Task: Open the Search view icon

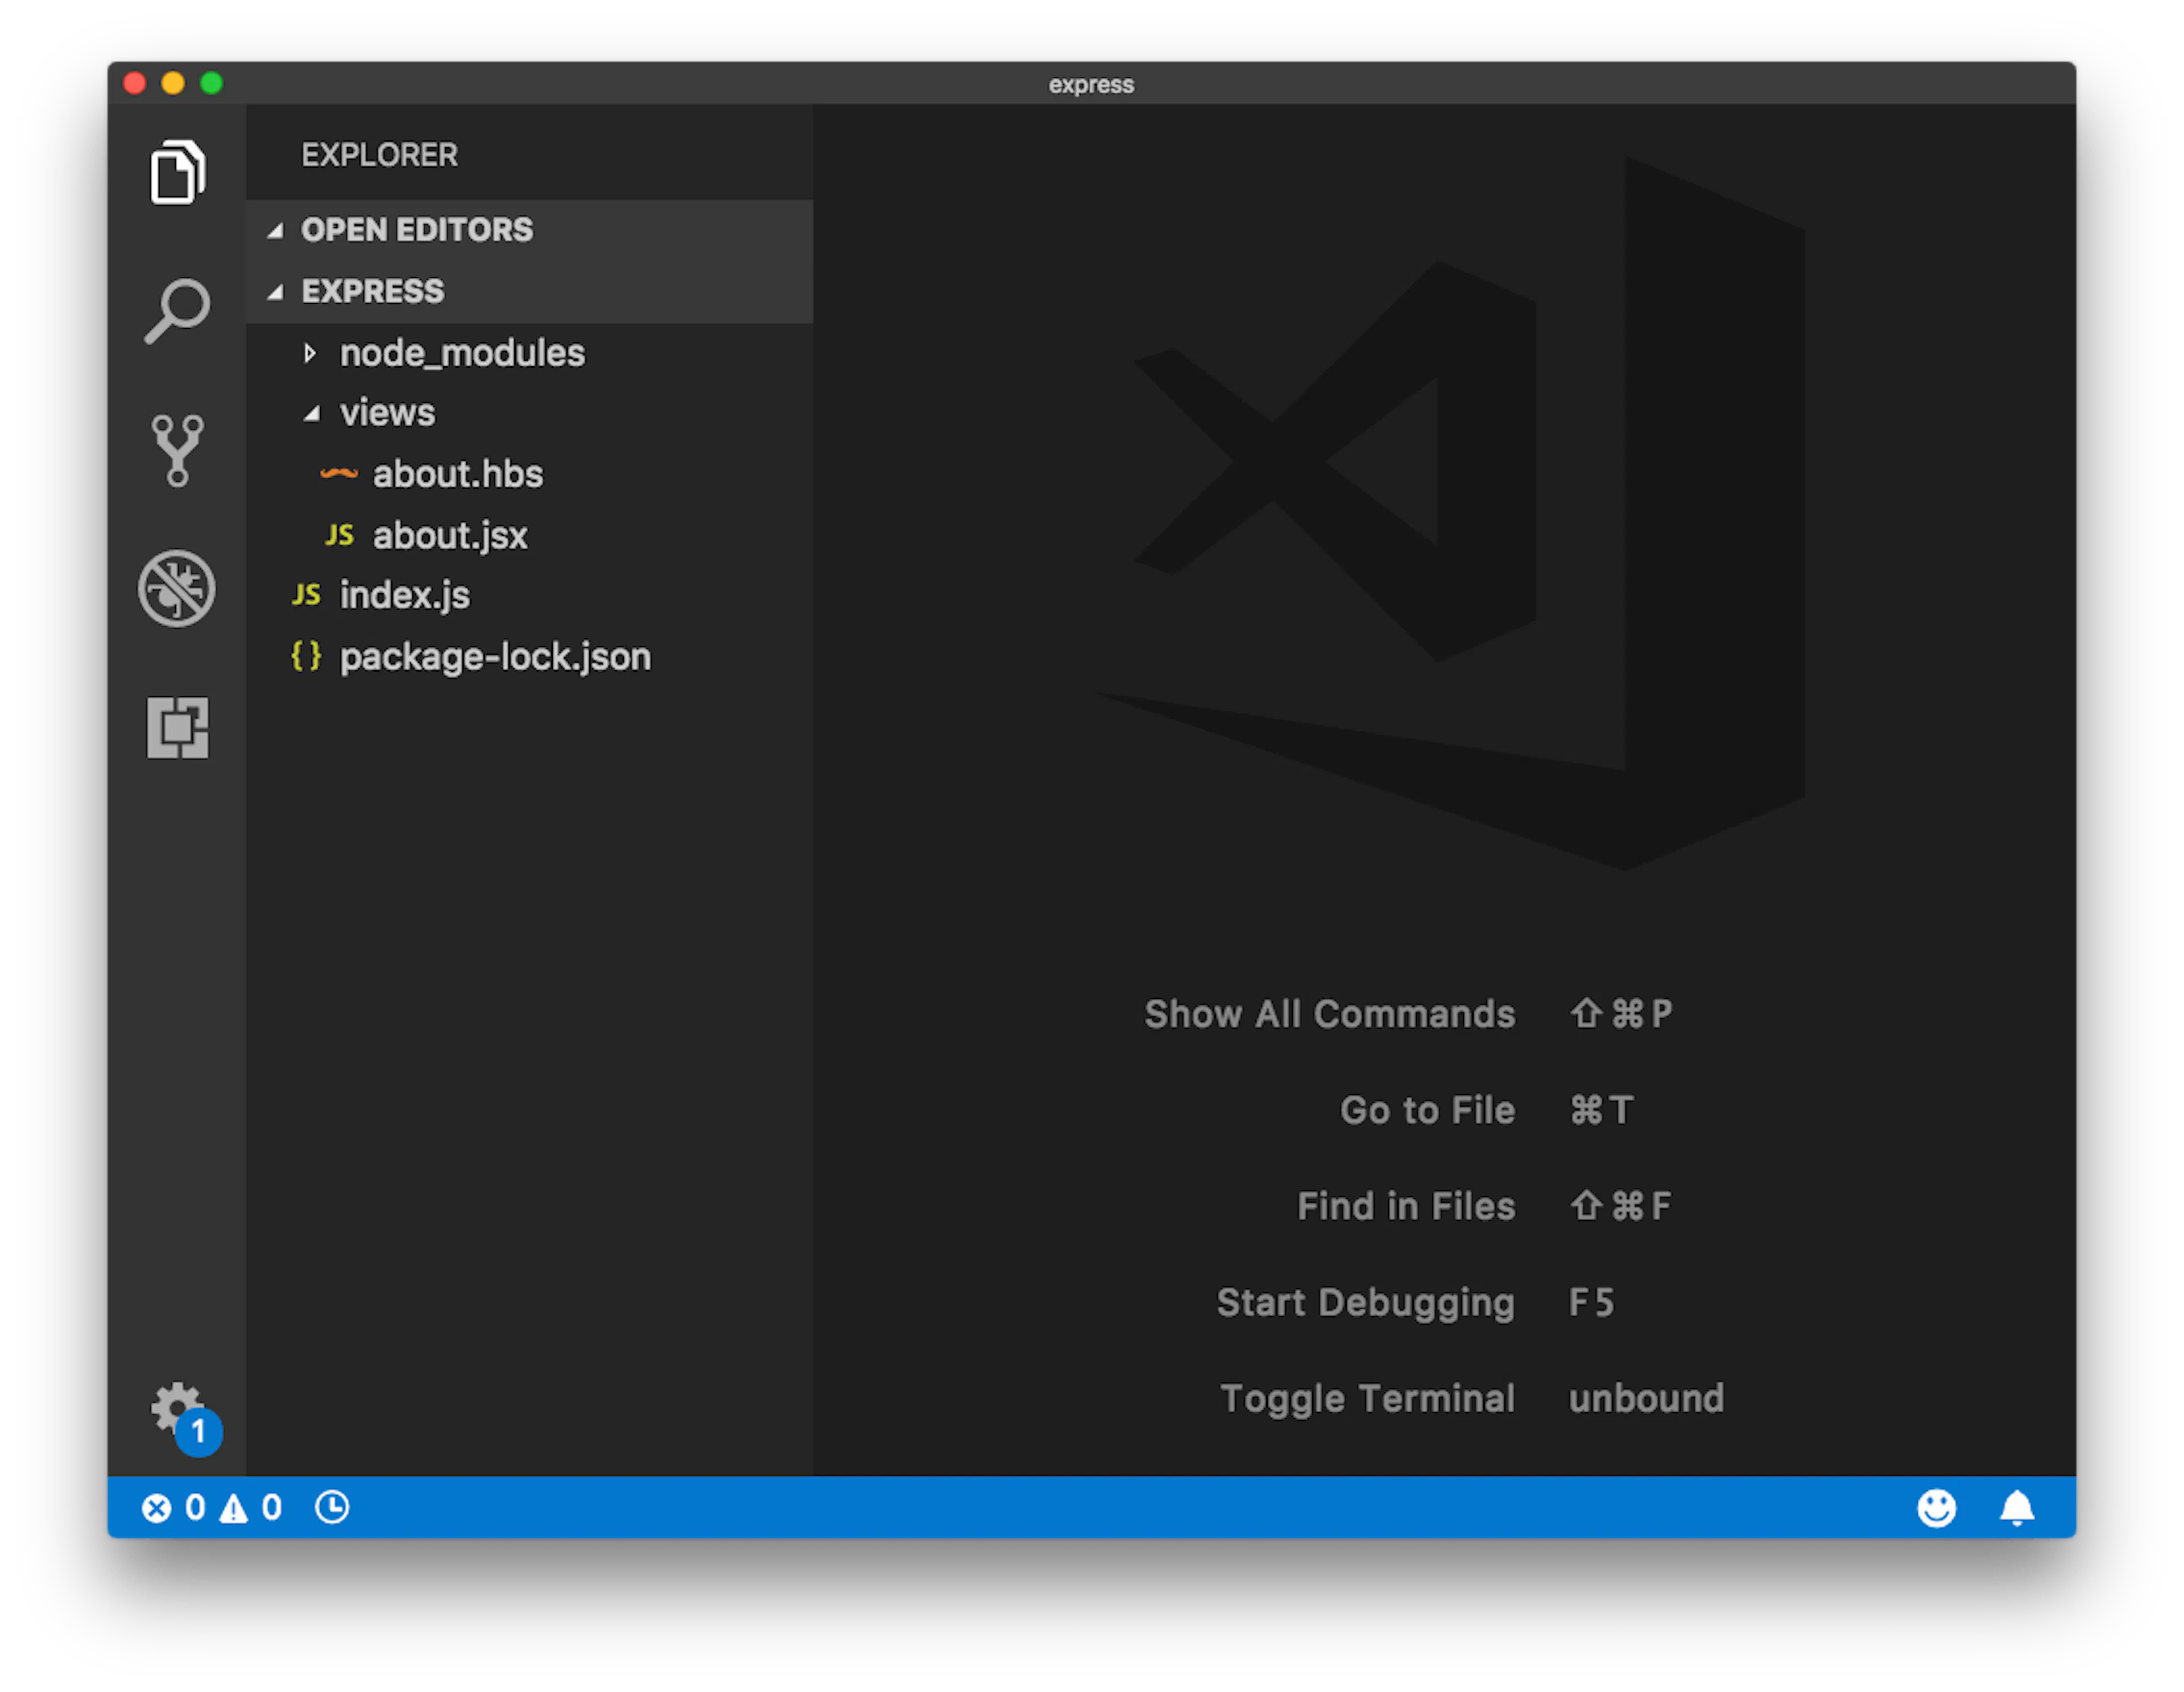Action: pos(177,311)
